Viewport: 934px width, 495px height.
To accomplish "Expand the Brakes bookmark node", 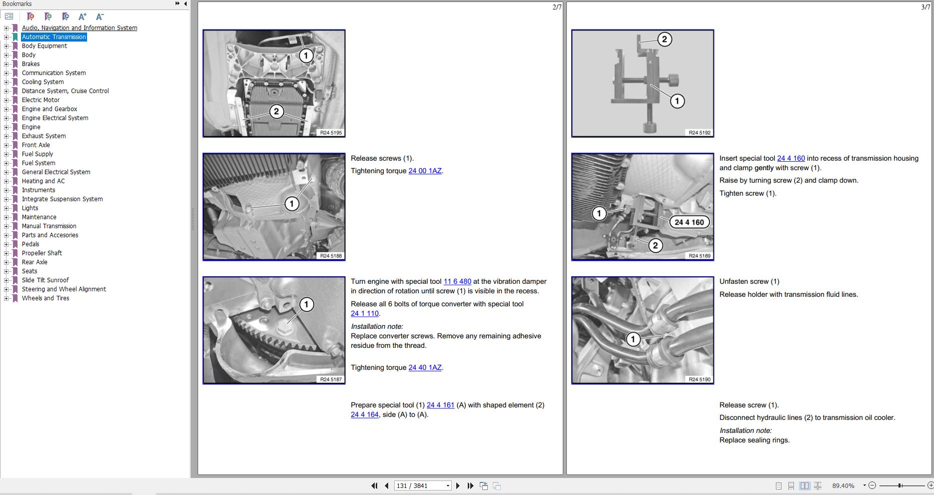I will 7,64.
